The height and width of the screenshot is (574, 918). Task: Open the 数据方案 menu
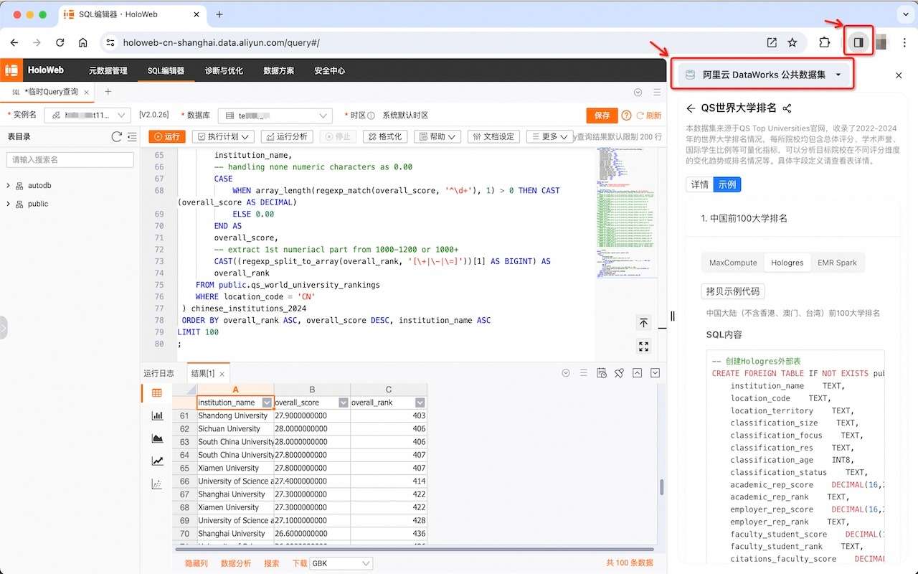pyautogui.click(x=278, y=71)
